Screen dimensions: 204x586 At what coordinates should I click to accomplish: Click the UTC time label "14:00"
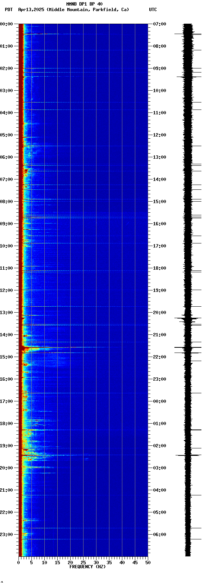click(x=160, y=179)
